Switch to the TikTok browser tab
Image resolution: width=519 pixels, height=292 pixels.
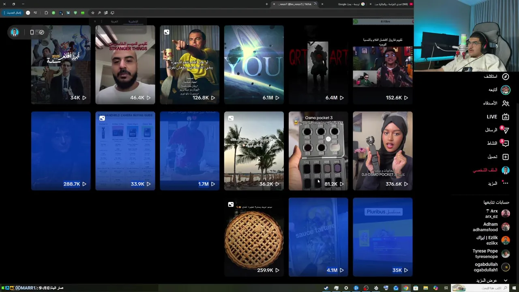click(x=295, y=4)
